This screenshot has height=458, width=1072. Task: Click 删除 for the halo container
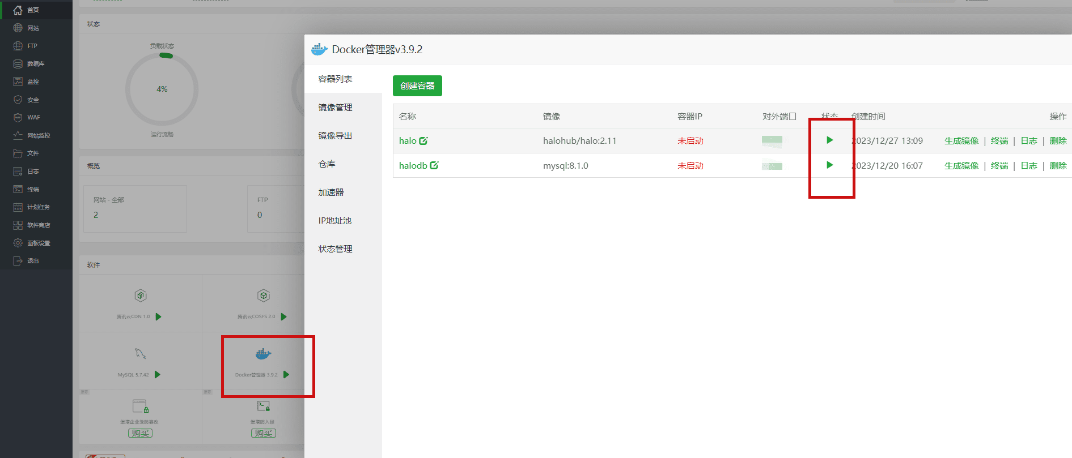tap(1057, 141)
